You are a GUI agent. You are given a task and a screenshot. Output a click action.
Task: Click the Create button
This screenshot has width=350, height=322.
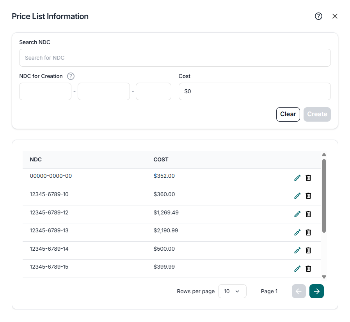(x=317, y=114)
